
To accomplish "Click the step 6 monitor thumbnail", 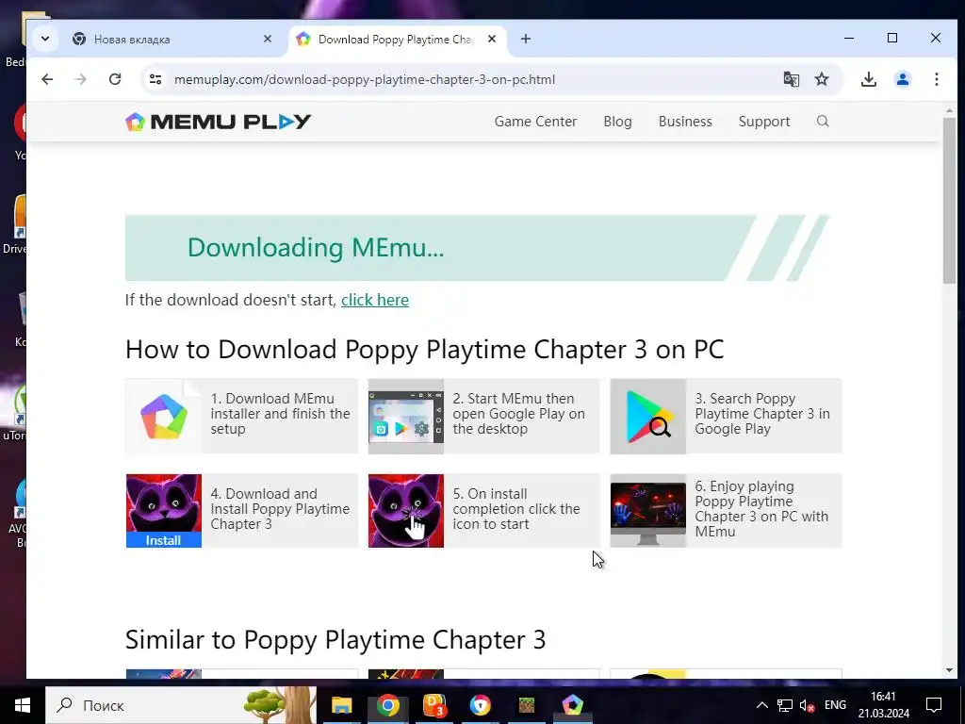I will (648, 510).
